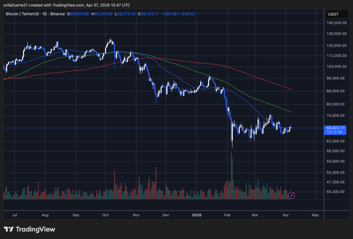Viewport: 353px width, 239px height.
Task: Click the May label on time axis
Action: (316, 215)
